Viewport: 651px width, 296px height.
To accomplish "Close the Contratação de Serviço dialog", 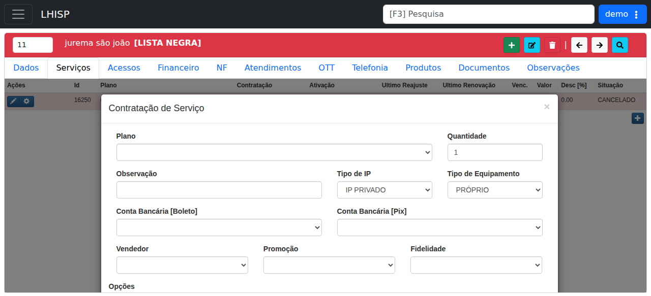I will (547, 107).
